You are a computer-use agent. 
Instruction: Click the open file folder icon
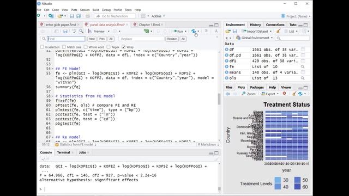pyautogui.click(x=60, y=16)
